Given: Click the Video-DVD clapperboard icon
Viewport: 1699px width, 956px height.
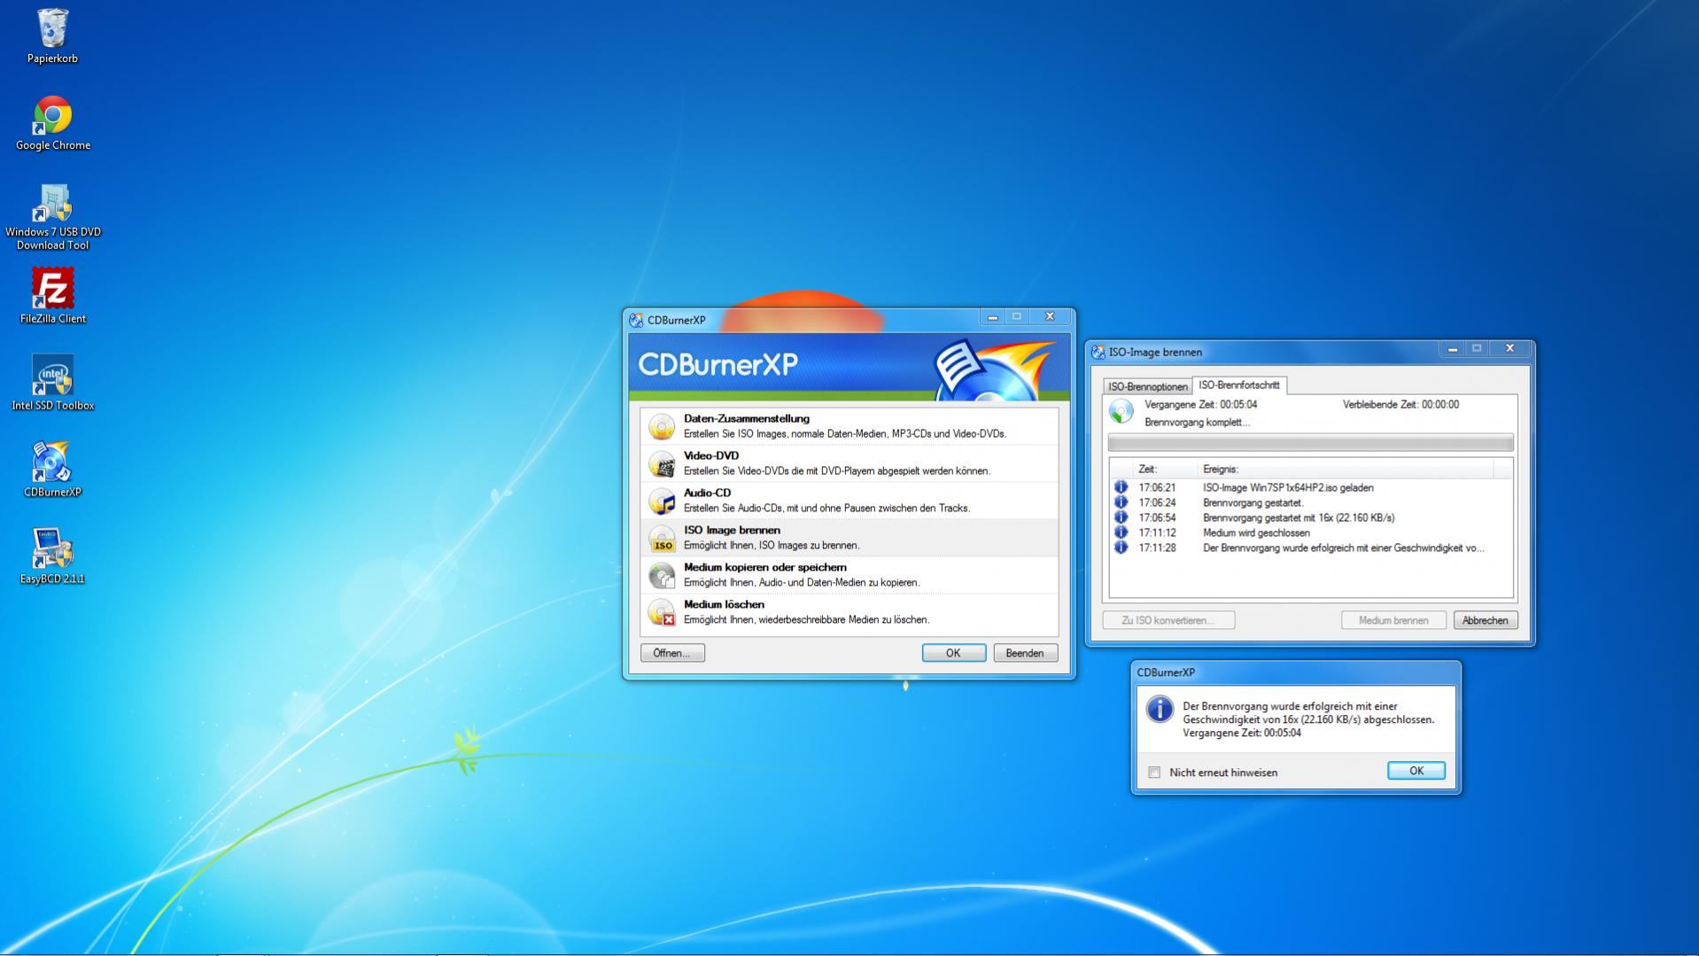Looking at the screenshot, I should pos(662,463).
